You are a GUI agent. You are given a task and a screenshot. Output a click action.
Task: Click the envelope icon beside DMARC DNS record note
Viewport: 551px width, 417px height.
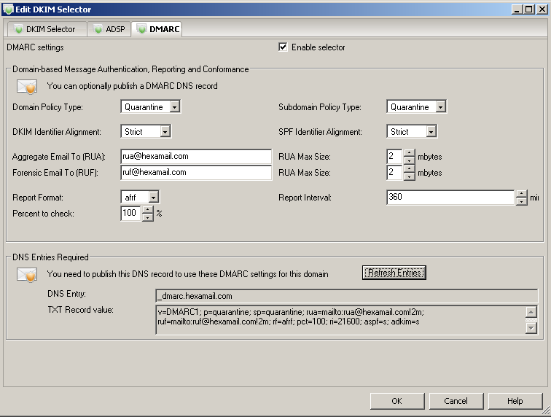27,87
